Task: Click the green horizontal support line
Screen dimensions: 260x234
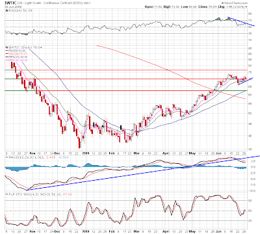Action: click(125, 90)
